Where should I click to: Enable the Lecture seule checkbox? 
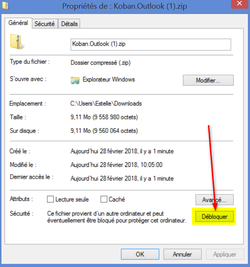[50, 199]
